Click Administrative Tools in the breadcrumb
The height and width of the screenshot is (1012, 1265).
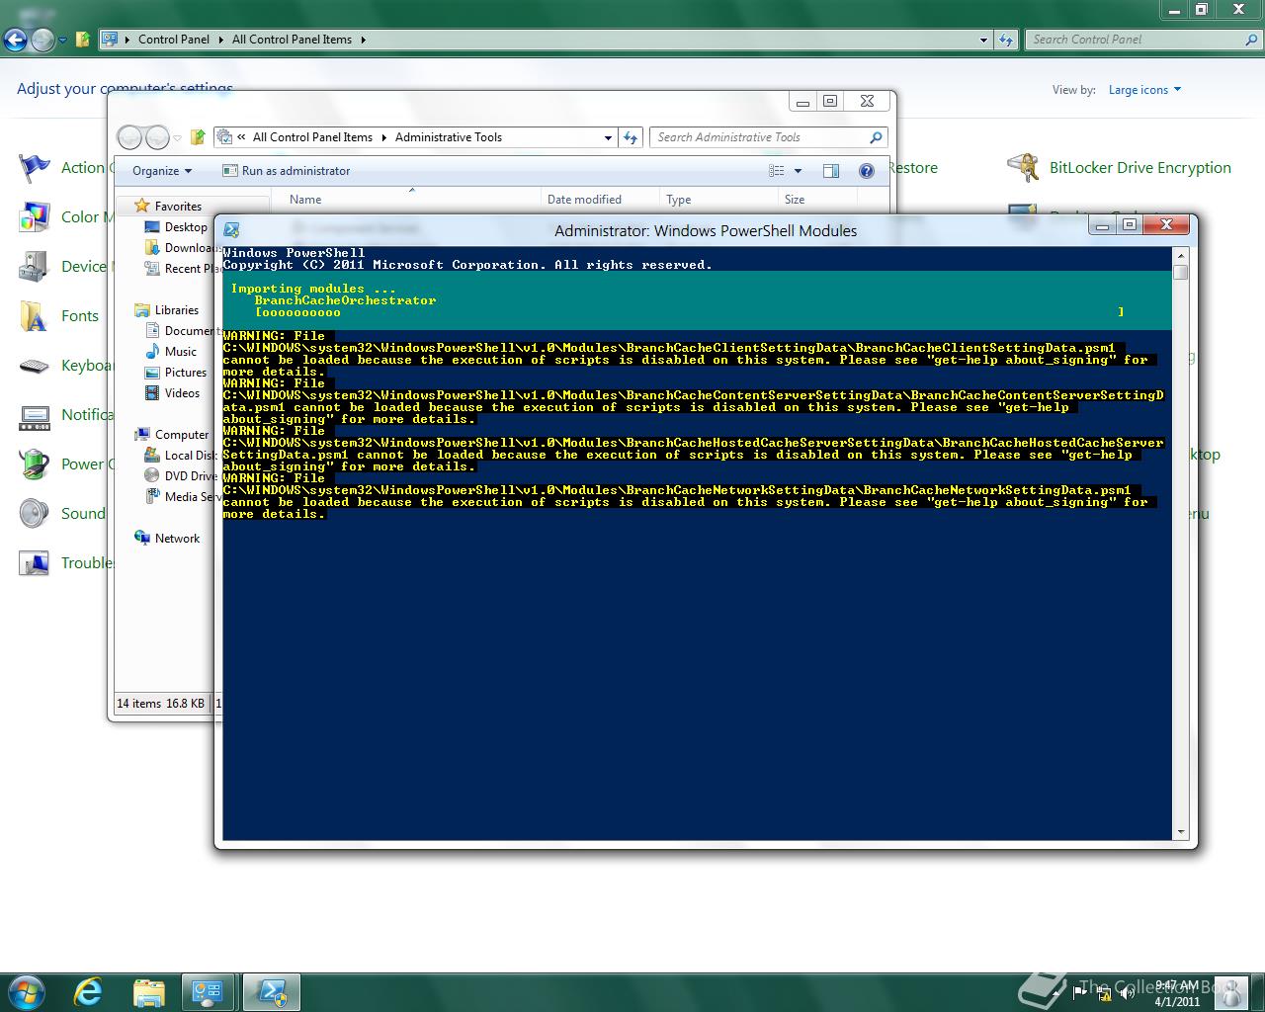[x=449, y=137]
